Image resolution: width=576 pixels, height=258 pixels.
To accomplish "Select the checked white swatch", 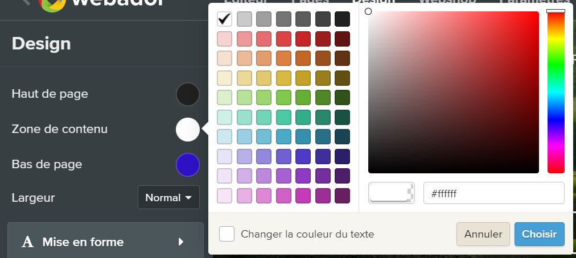I will click(225, 19).
